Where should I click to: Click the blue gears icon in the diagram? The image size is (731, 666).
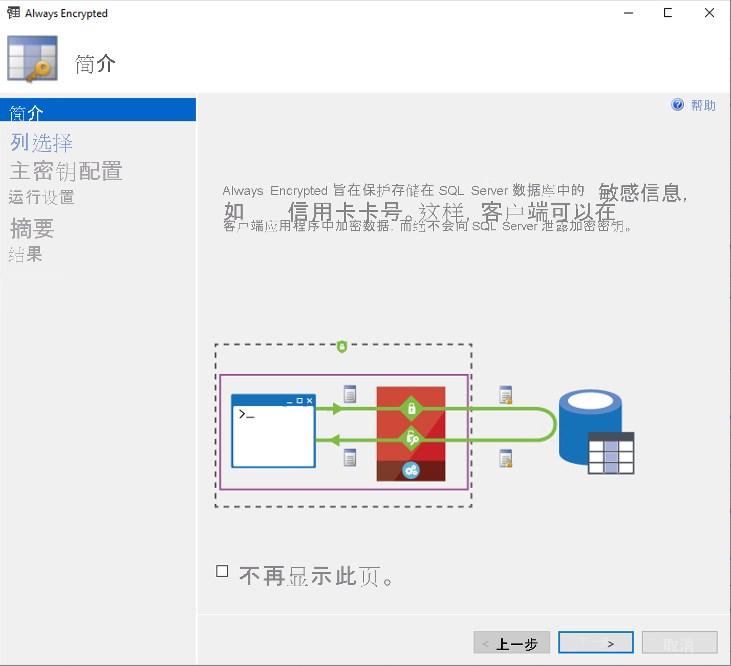411,470
